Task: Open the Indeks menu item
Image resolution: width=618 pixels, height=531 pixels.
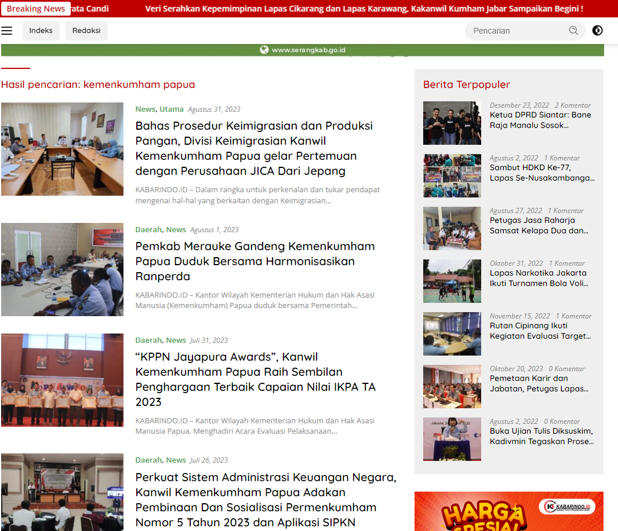Action: point(41,31)
